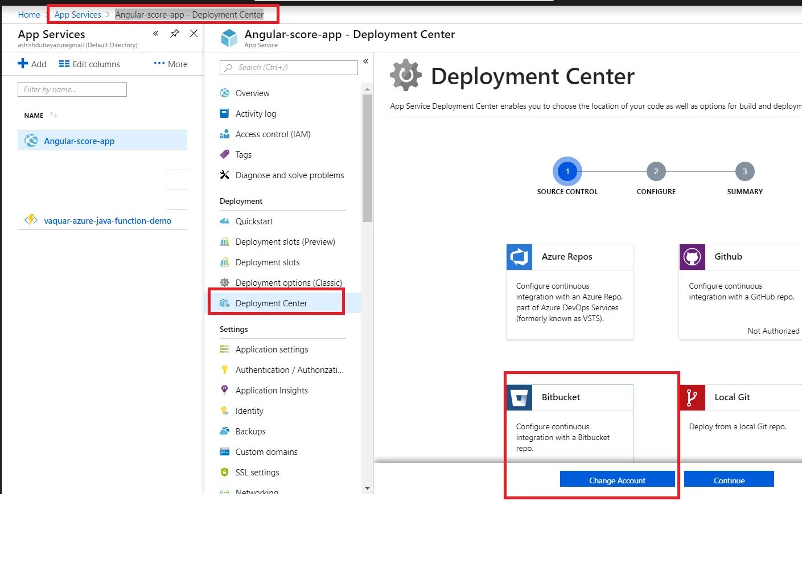Collapse the resource menu with the double chevron
Viewport: 802px width, 579px height.
pos(366,61)
